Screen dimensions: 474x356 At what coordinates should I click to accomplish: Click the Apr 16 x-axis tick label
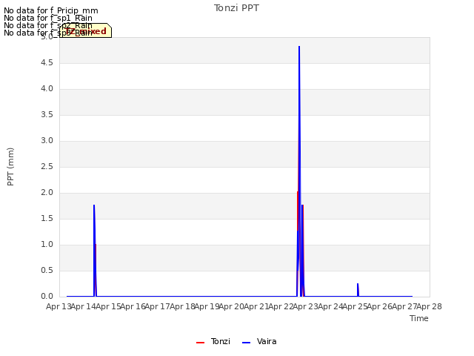(133, 306)
